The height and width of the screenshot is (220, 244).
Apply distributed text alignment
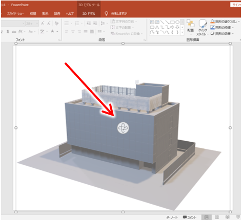point(92,32)
